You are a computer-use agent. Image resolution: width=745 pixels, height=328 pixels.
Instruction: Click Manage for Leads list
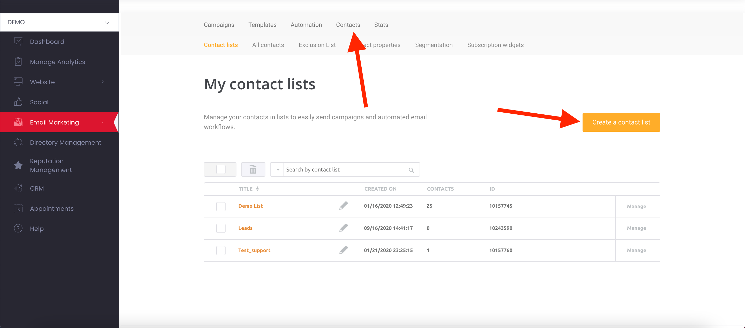(636, 228)
